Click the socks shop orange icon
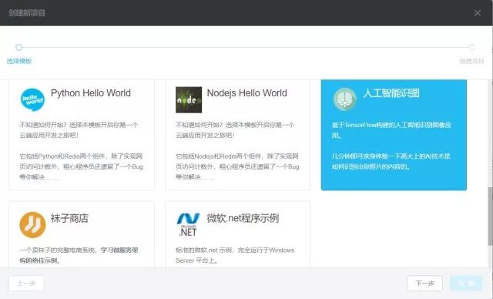Screen dimensions: 493x299 32,225
